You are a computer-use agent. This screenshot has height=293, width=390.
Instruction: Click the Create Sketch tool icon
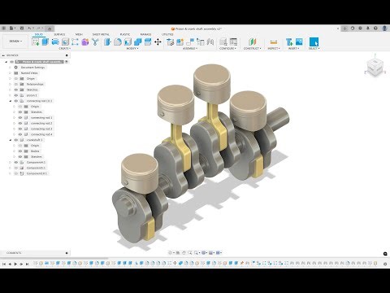point(36,42)
